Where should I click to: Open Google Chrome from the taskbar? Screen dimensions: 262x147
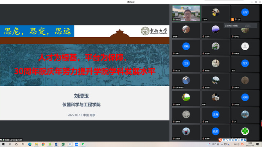43,144
